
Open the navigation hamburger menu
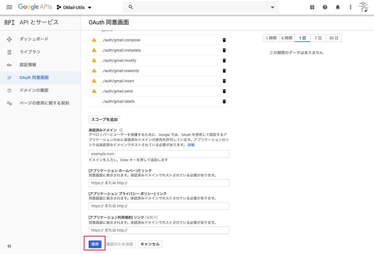click(9, 7)
